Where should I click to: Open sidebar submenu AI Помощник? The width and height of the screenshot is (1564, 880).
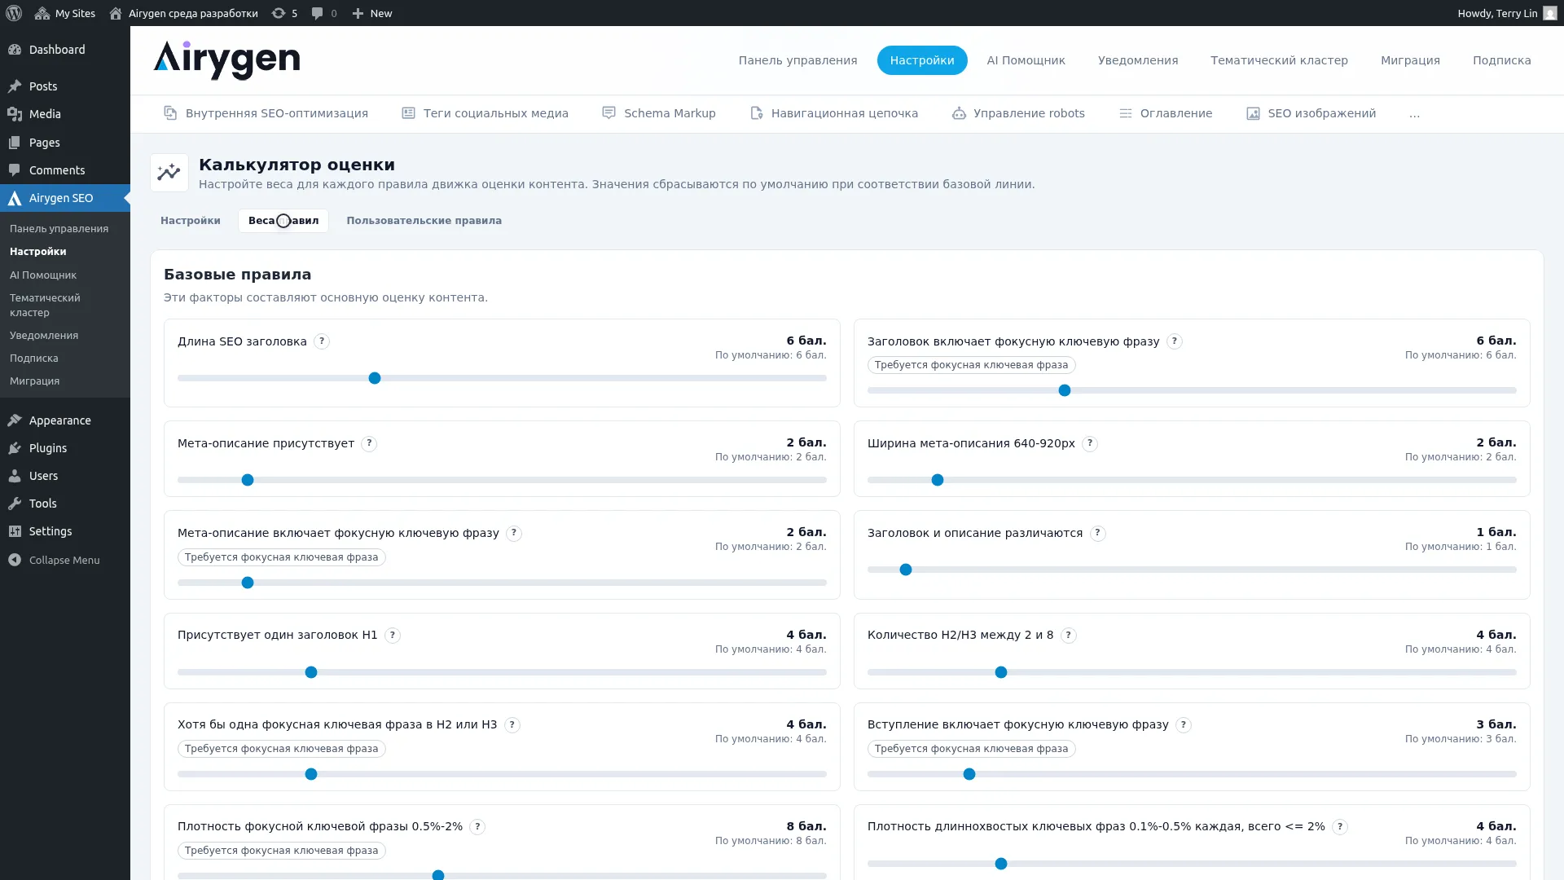point(43,275)
